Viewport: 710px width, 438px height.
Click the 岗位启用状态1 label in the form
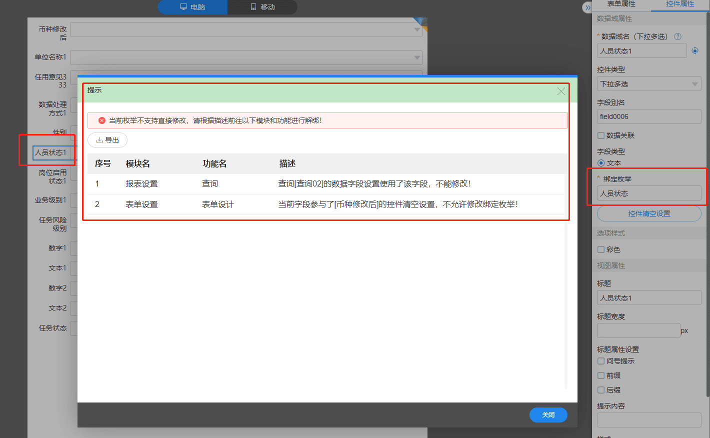(52, 176)
